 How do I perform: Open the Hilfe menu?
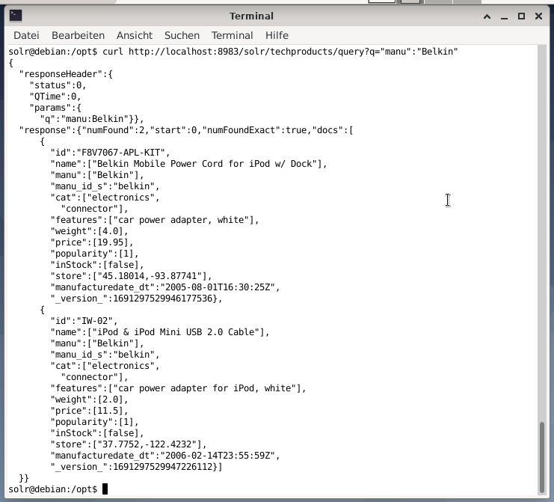tap(277, 35)
